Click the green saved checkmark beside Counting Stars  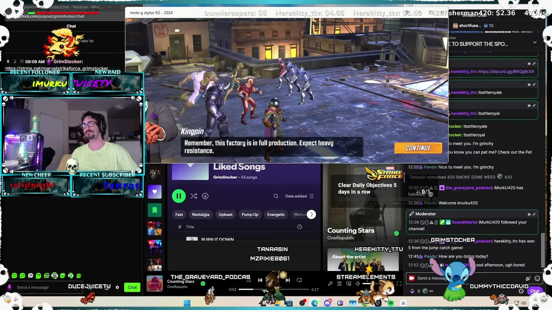tap(203, 283)
